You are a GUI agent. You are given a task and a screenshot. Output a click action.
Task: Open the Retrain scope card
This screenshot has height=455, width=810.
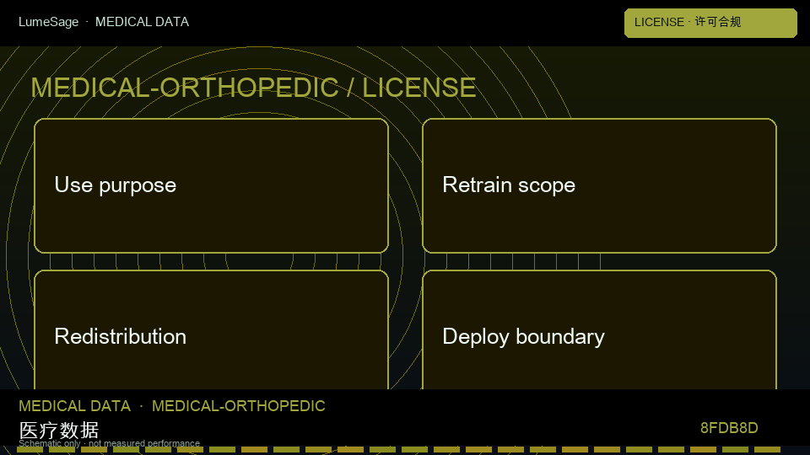coord(599,185)
